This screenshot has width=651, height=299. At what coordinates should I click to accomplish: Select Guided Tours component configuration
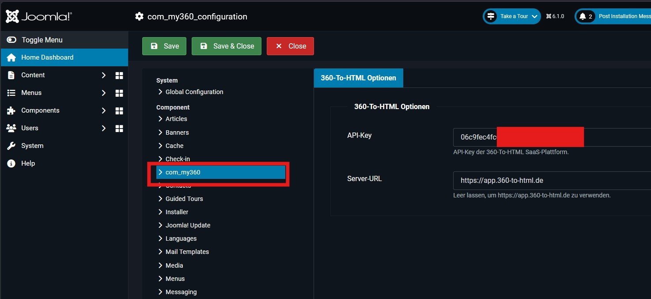184,199
